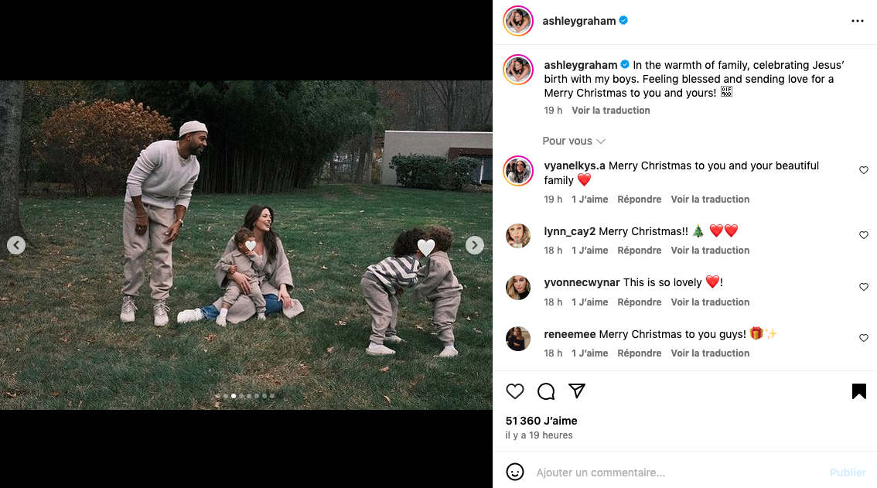Click '51 360 J'aime' likes count

(541, 421)
